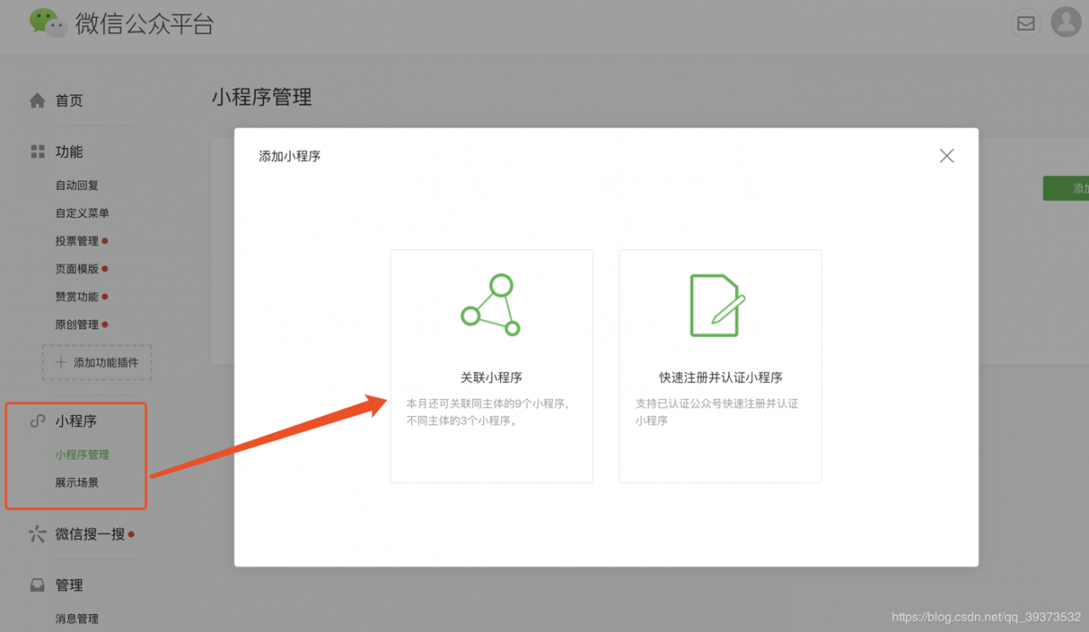The width and height of the screenshot is (1089, 632).
Task: Click text 支持已认证公众号快速注册并认证
Action: coord(716,403)
